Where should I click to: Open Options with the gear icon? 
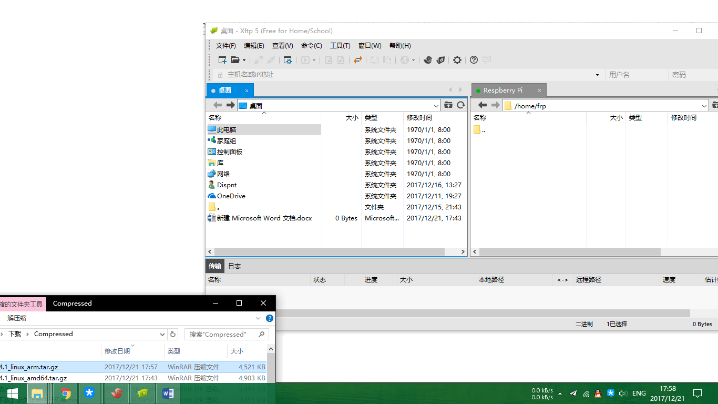click(457, 60)
